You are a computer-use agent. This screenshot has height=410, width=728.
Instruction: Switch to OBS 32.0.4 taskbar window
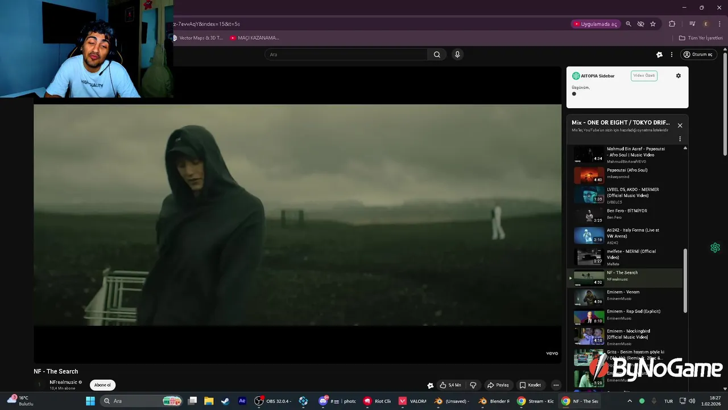pos(272,401)
